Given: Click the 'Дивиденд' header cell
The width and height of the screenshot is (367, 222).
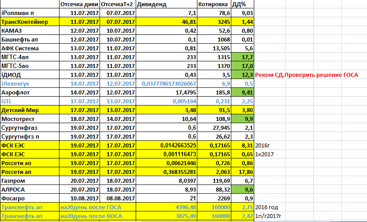Looking at the screenshot, I should 167,4.
